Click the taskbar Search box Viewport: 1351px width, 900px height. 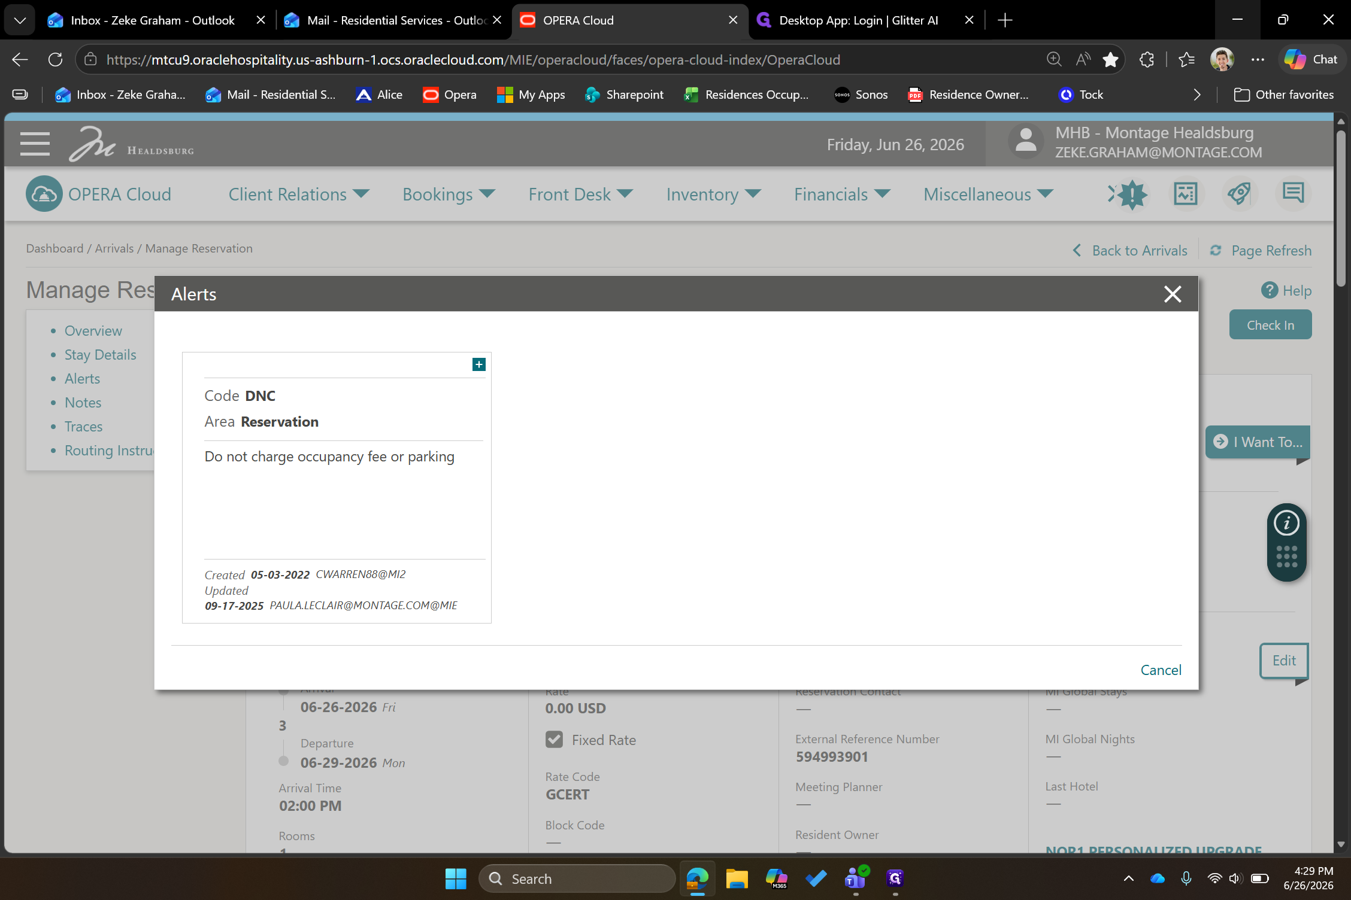[577, 878]
